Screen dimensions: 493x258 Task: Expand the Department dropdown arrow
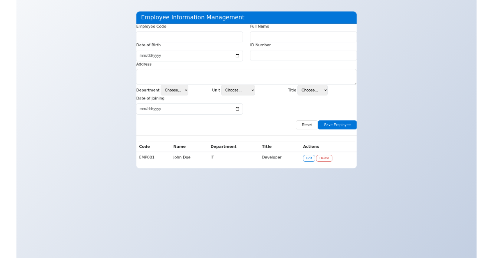pos(184,90)
